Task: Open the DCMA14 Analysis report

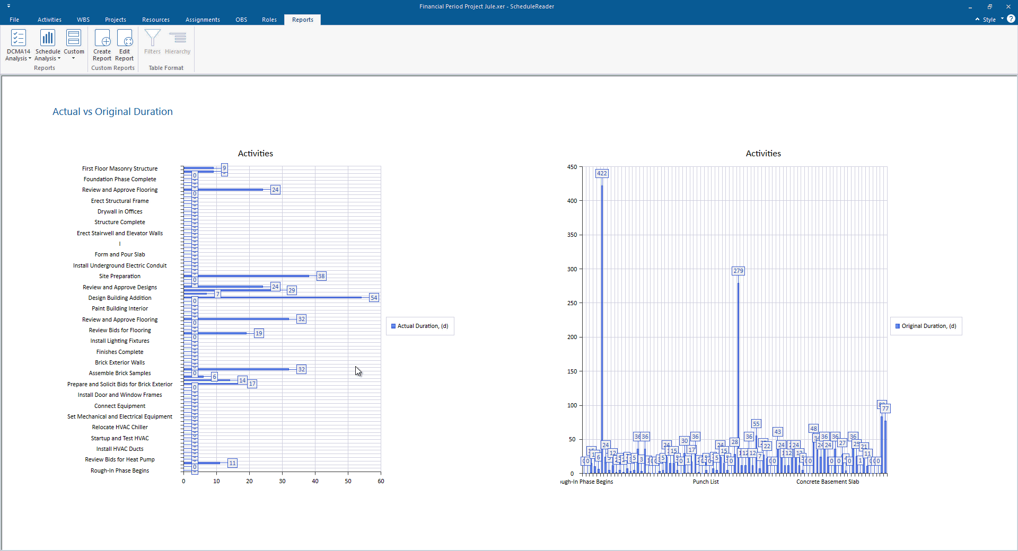Action: (18, 38)
